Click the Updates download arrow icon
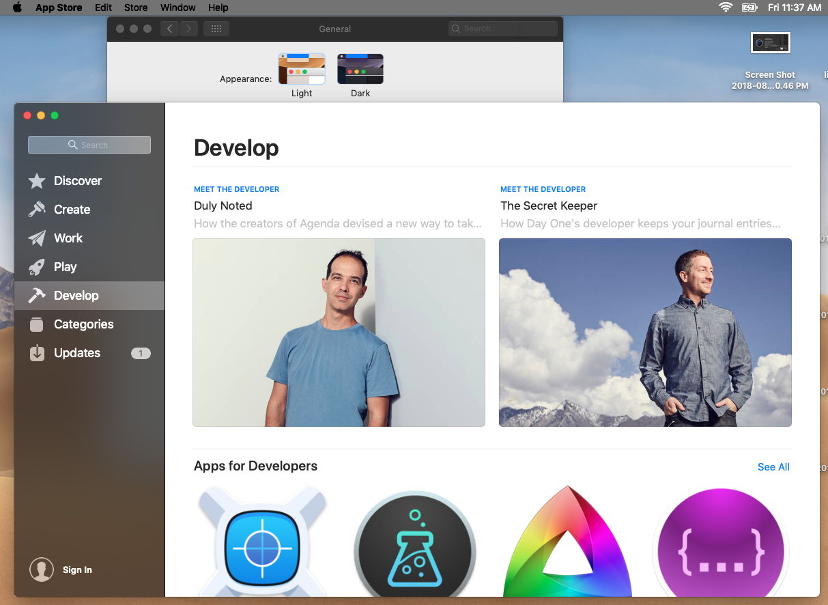Image resolution: width=828 pixels, height=605 pixels. pyautogui.click(x=37, y=353)
